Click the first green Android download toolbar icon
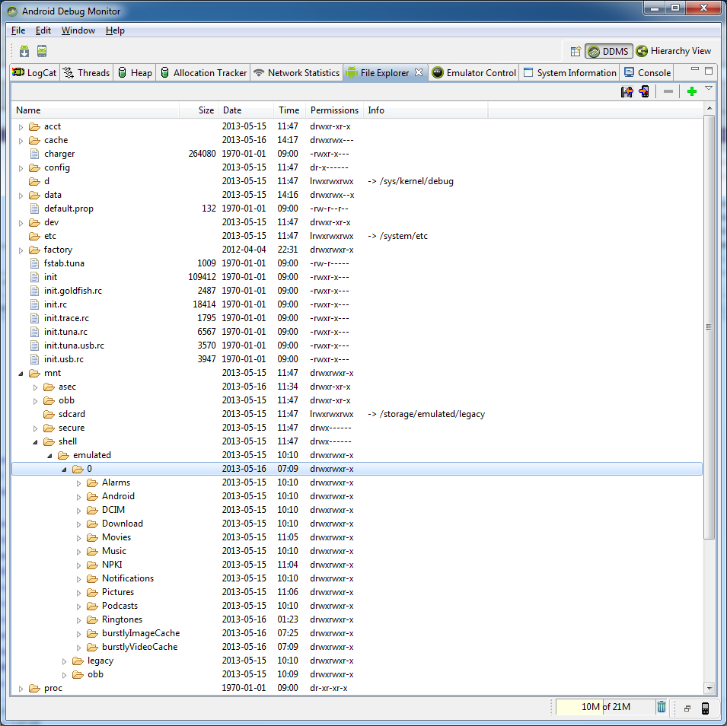 click(x=24, y=51)
